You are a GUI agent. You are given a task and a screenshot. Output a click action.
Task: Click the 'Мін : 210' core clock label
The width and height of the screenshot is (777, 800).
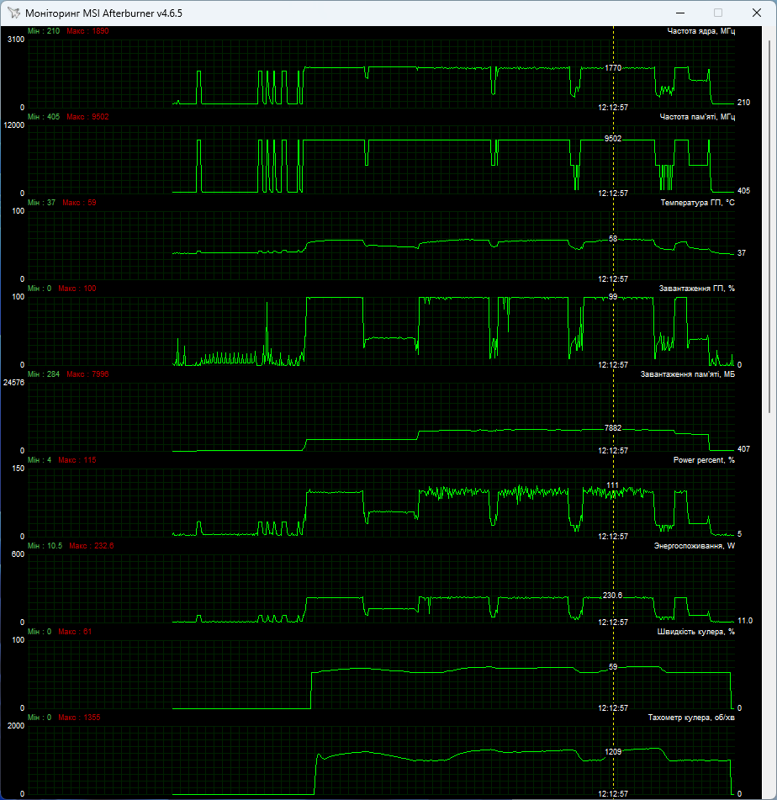click(44, 31)
